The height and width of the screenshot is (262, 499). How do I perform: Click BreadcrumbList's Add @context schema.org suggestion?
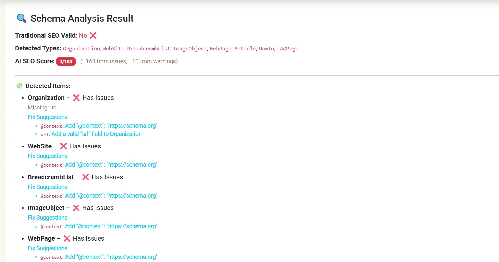(111, 196)
